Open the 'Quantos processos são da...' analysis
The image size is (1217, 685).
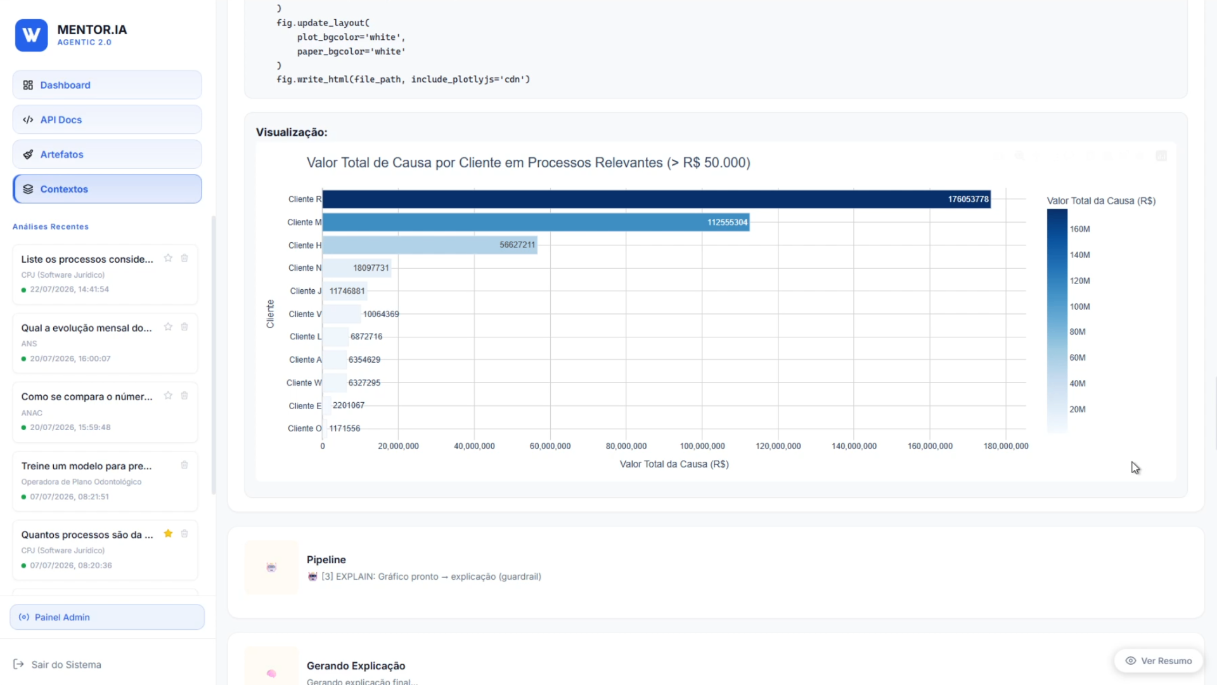pyautogui.click(x=105, y=550)
